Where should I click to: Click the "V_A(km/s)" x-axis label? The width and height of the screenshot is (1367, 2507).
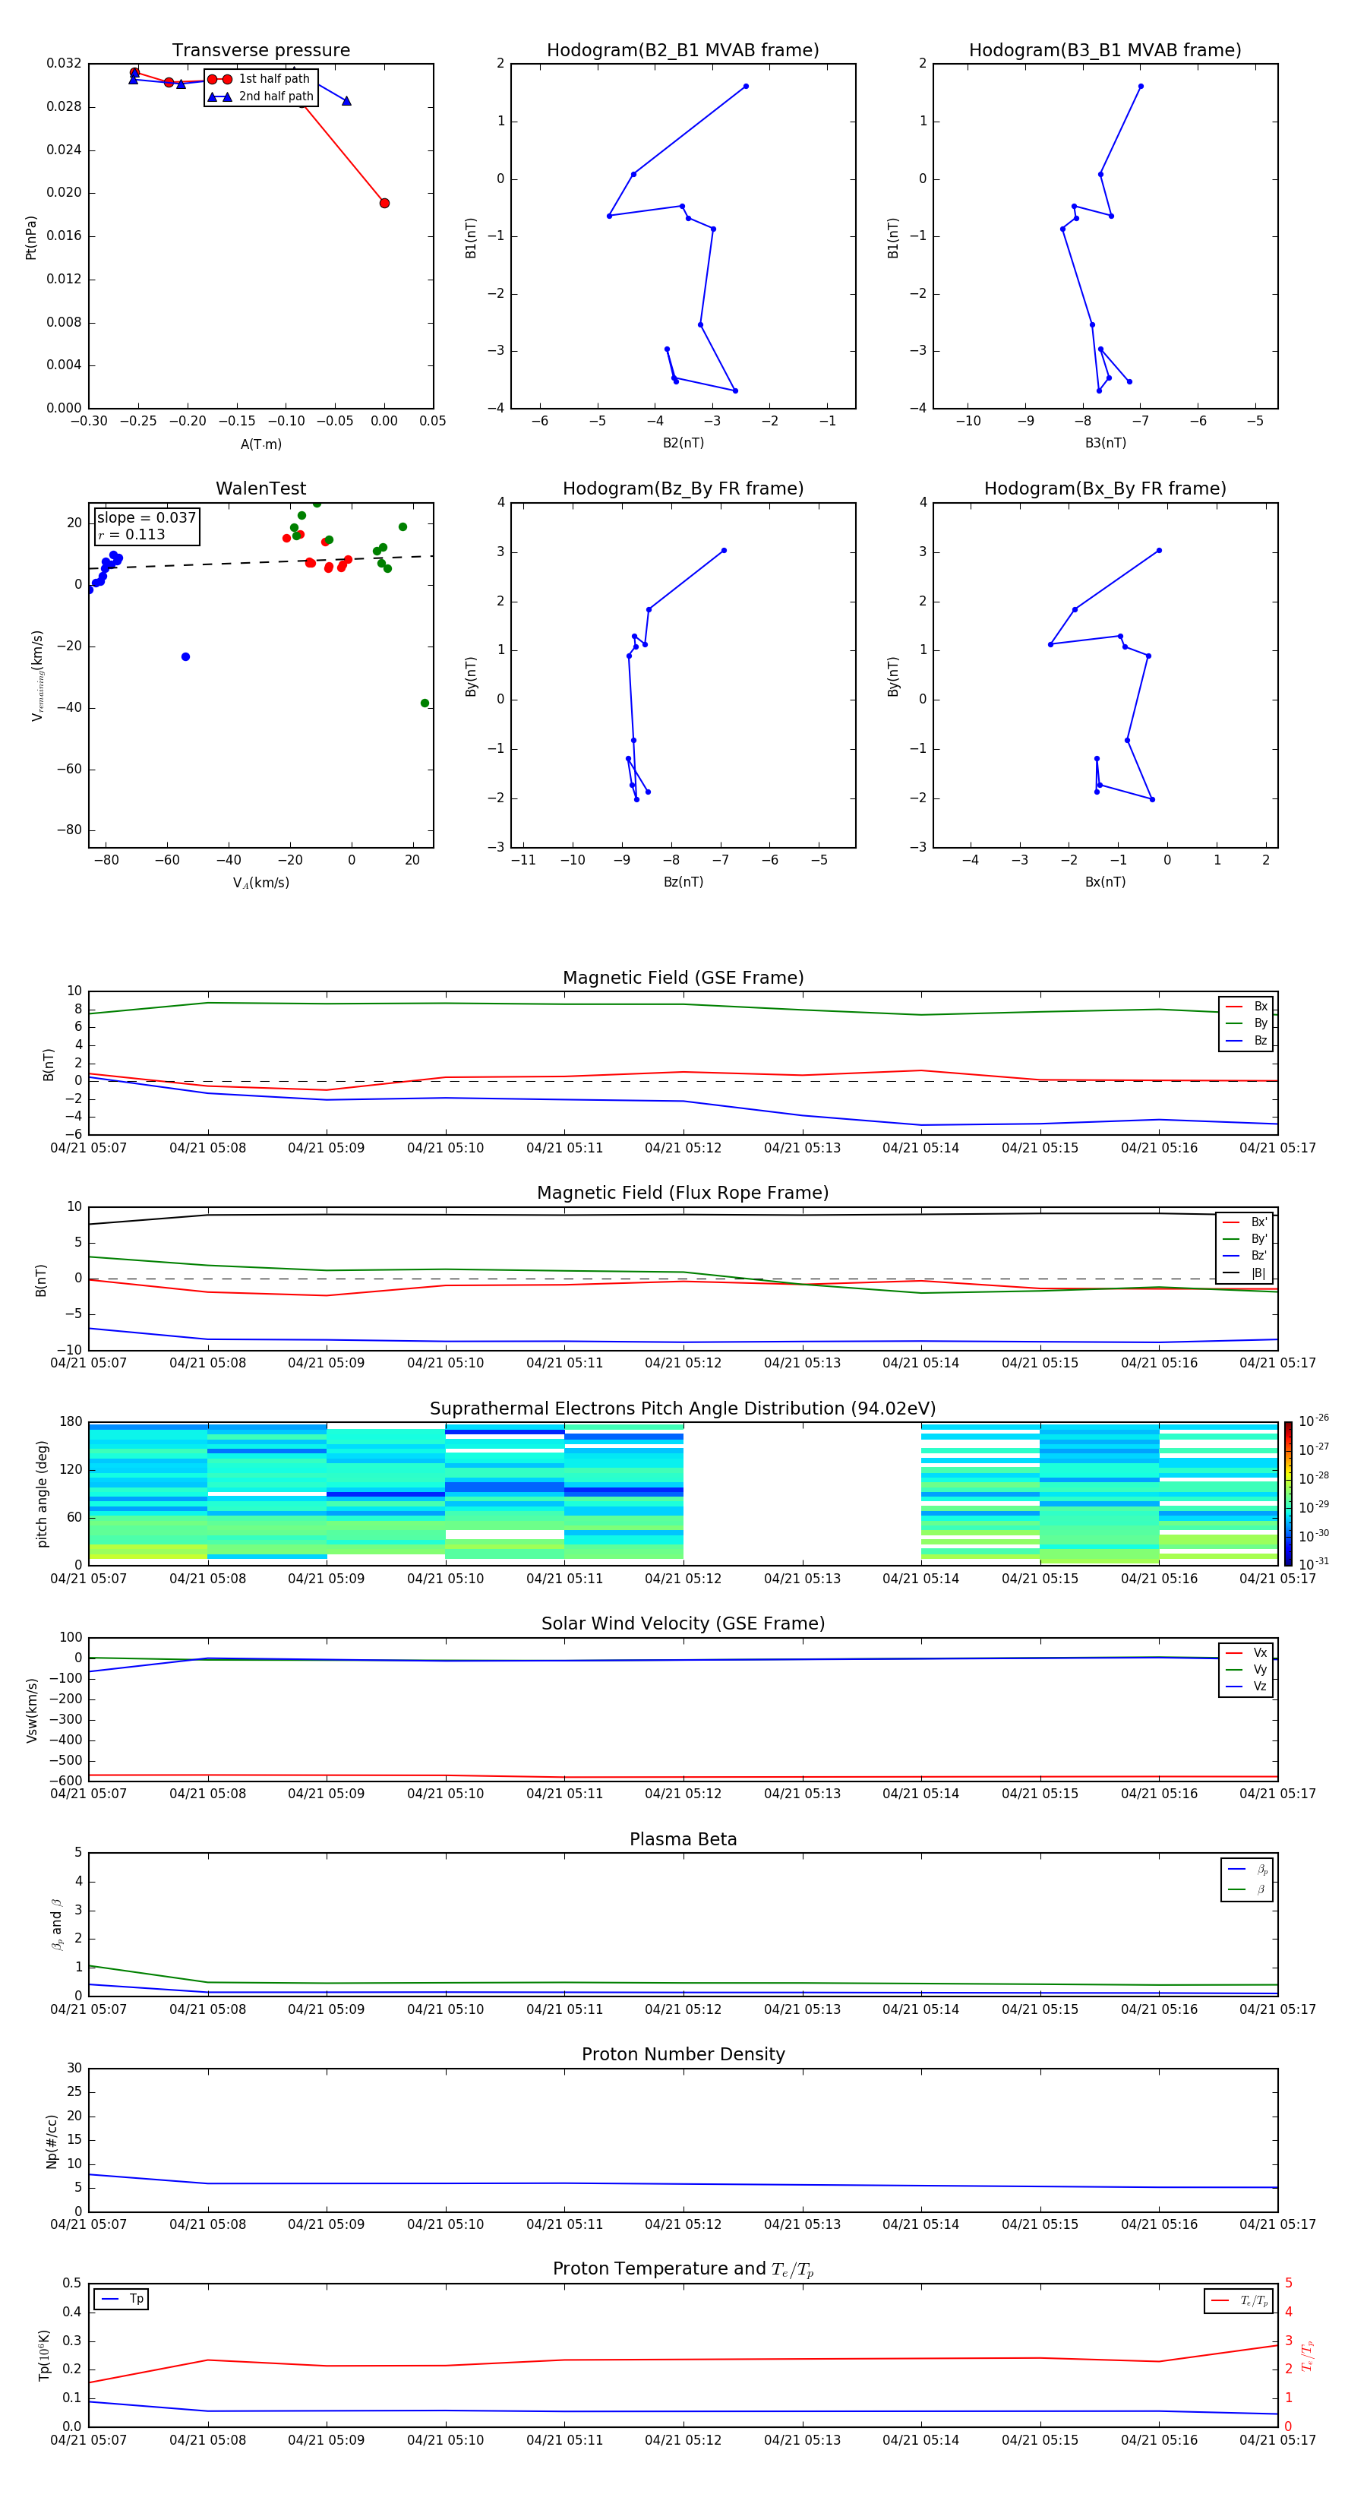260,883
